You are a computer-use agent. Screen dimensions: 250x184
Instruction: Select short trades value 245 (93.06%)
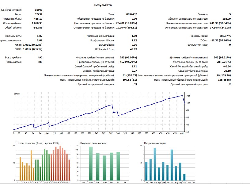(x=128, y=57)
